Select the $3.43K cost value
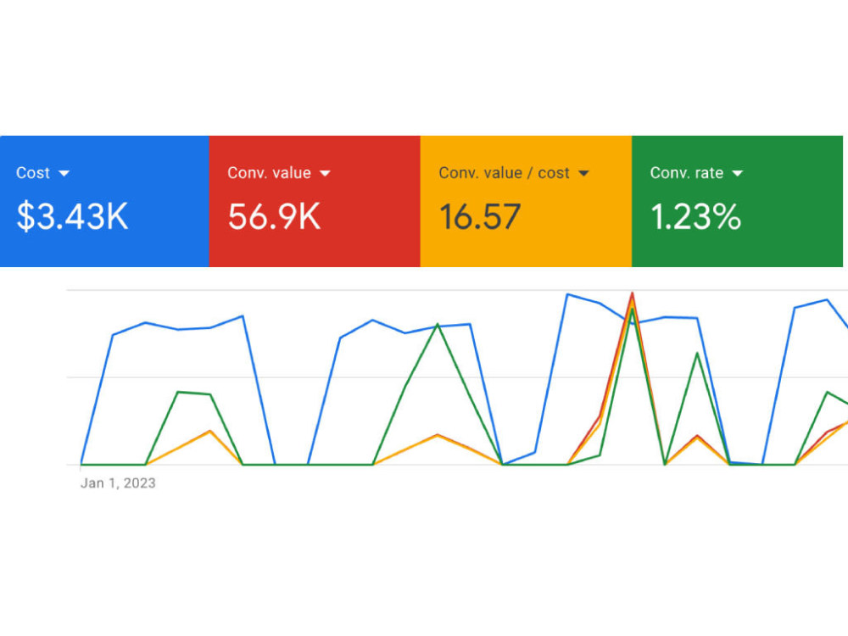The width and height of the screenshot is (848, 636). 72,217
